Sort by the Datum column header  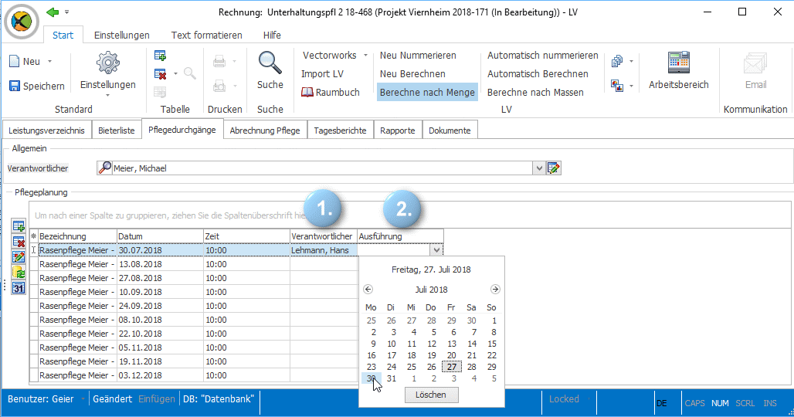coord(160,236)
